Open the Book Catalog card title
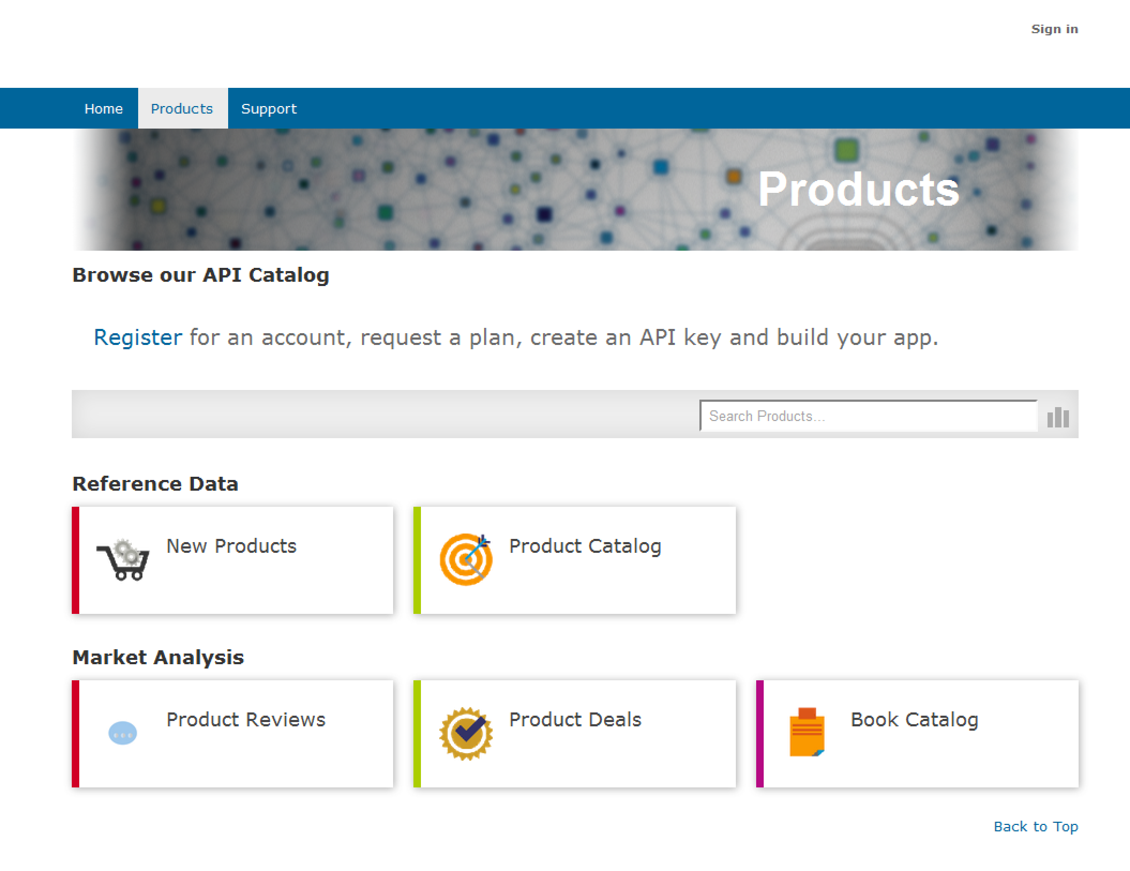The image size is (1130, 871). (914, 719)
